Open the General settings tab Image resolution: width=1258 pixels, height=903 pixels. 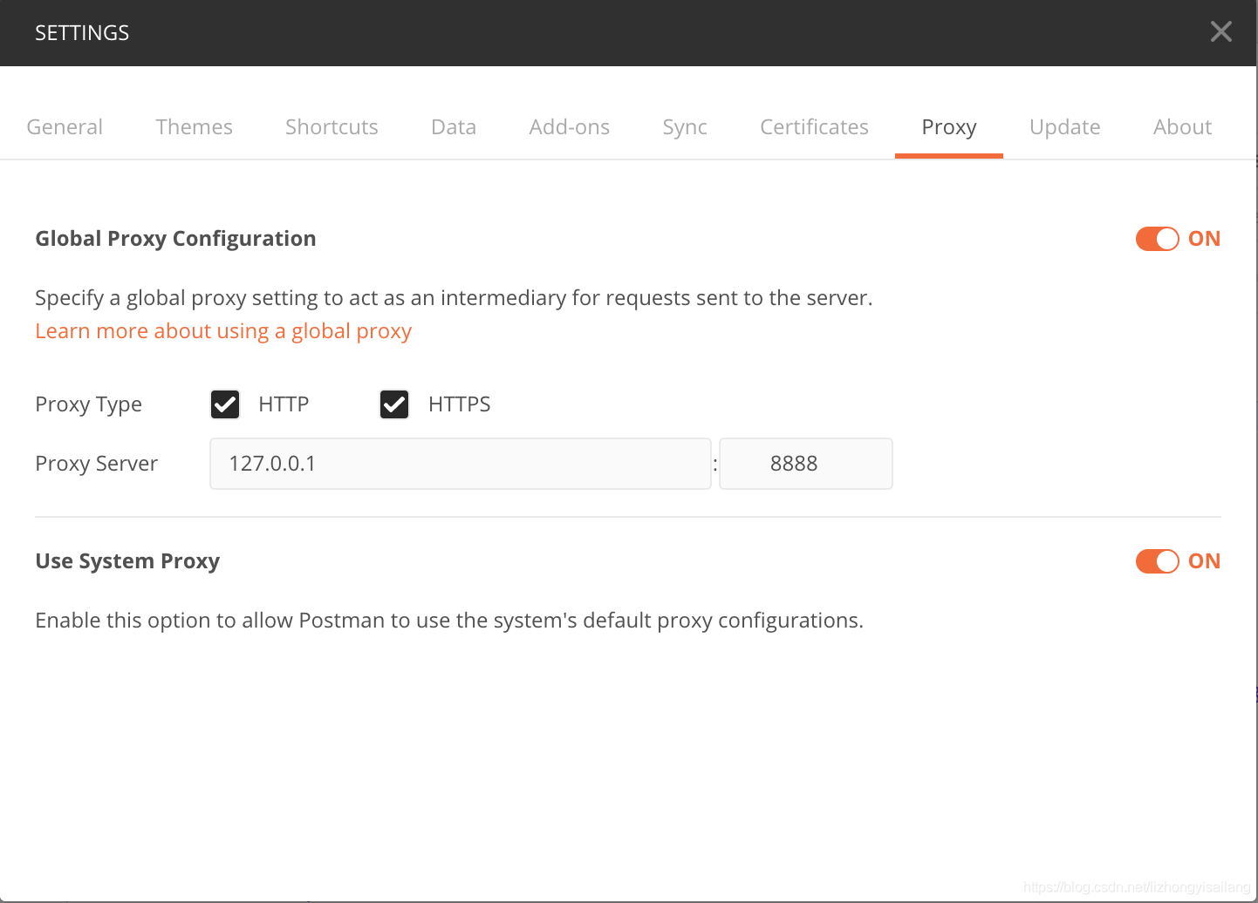point(65,127)
